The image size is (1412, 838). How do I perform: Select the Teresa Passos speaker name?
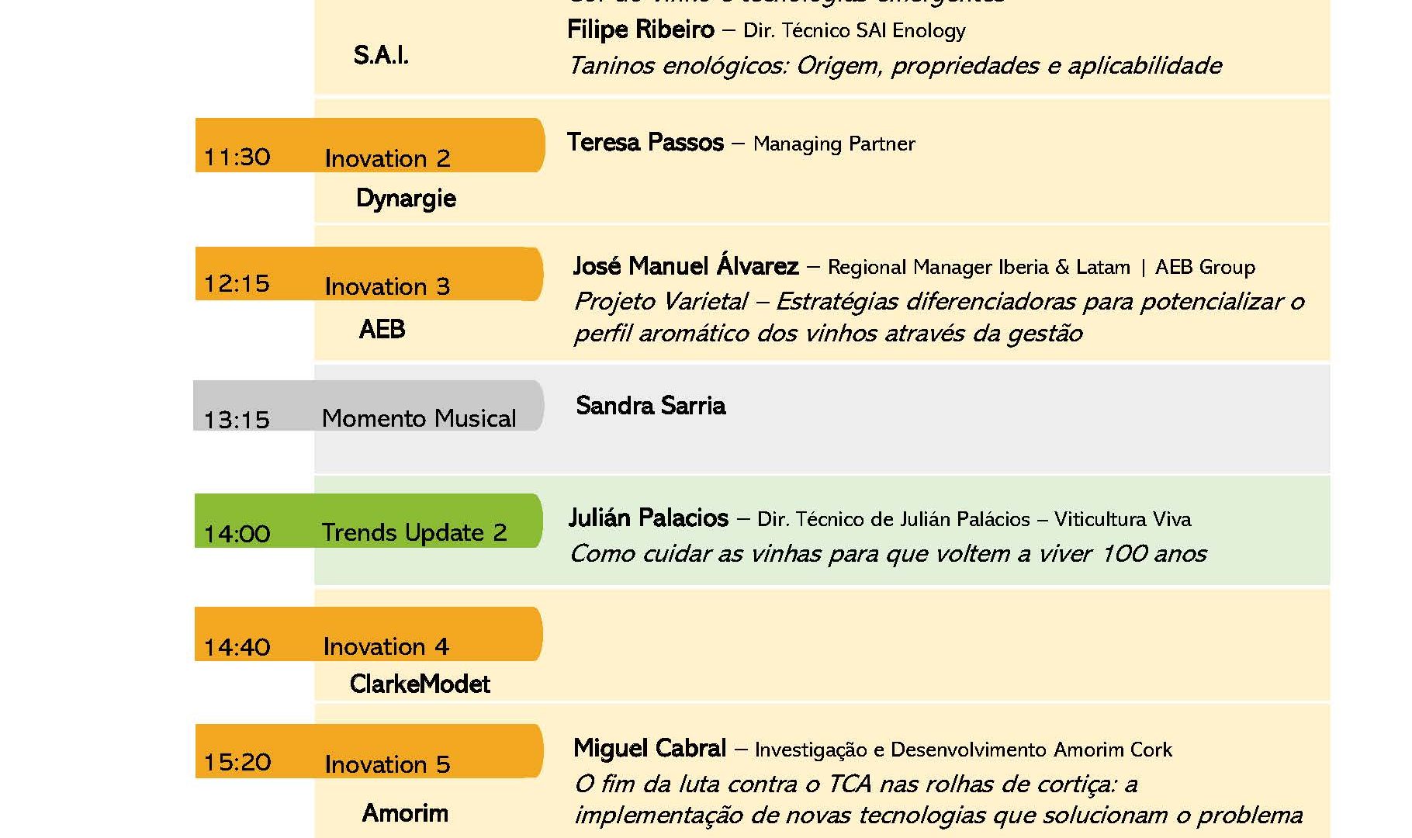point(645,143)
